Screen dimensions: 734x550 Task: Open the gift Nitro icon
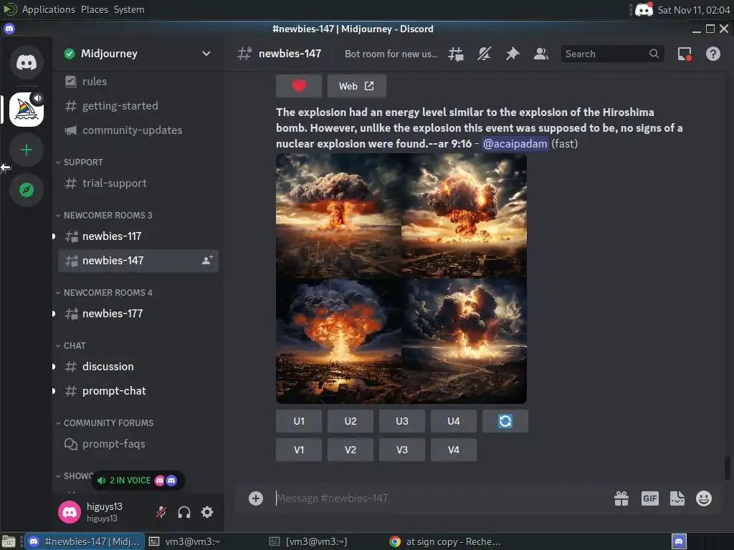621,498
